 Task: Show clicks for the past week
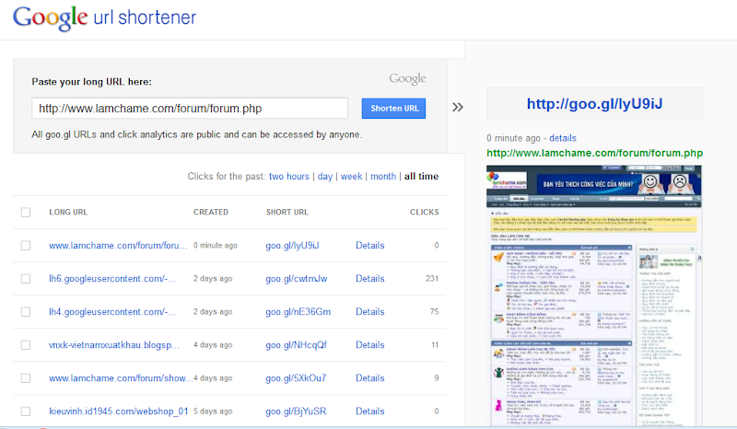point(351,176)
